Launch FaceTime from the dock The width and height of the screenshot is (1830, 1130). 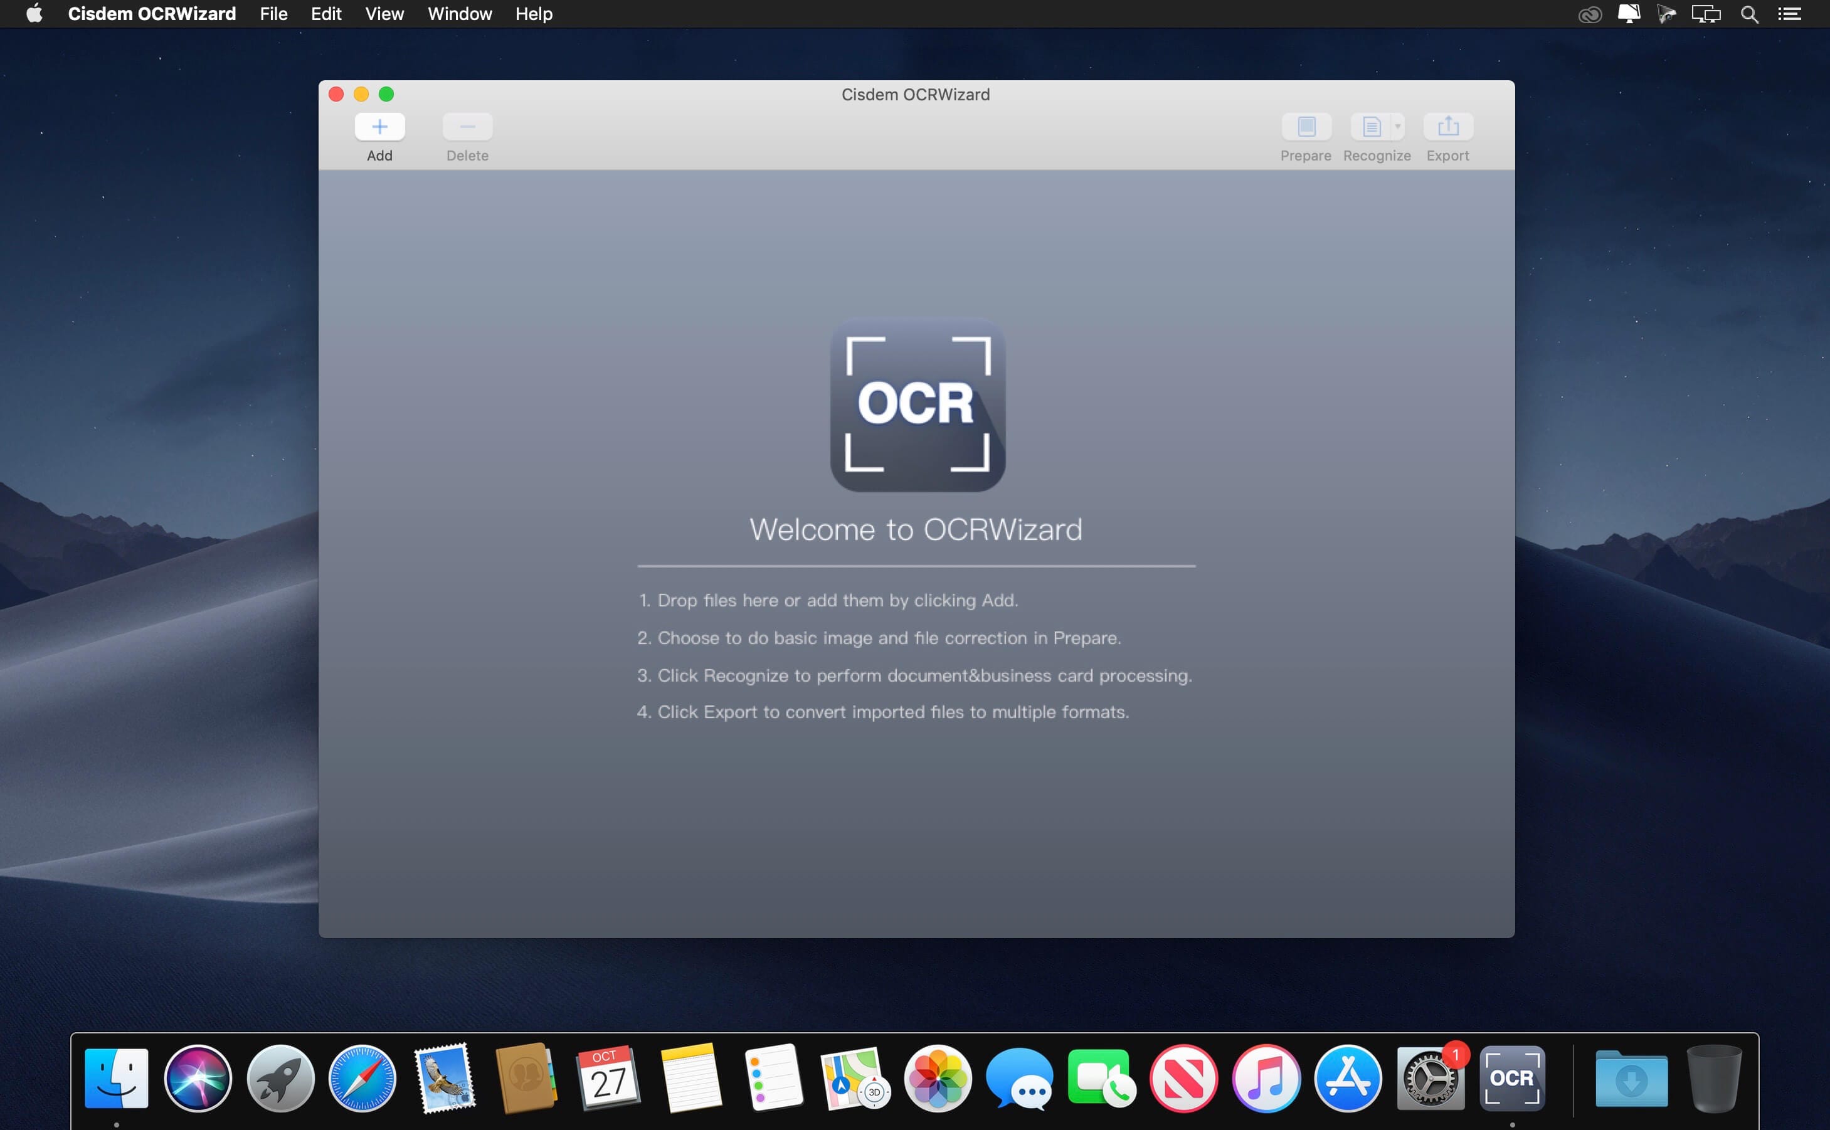[1102, 1078]
